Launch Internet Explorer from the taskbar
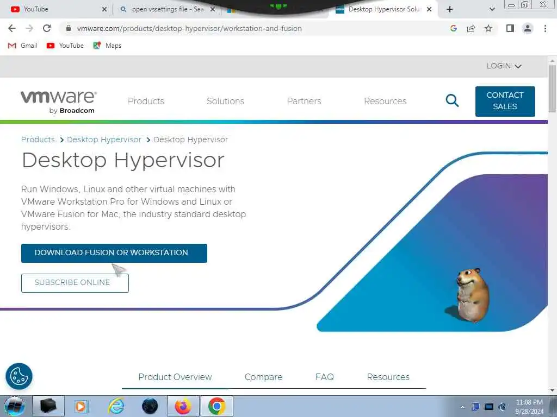557x417 pixels. [116, 406]
